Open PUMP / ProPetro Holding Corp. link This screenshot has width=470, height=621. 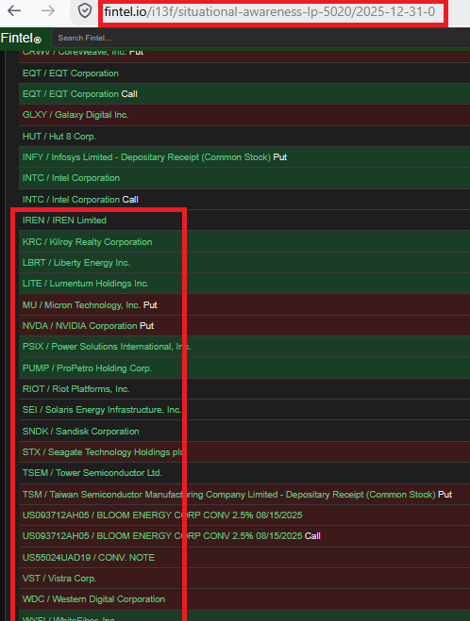click(87, 368)
